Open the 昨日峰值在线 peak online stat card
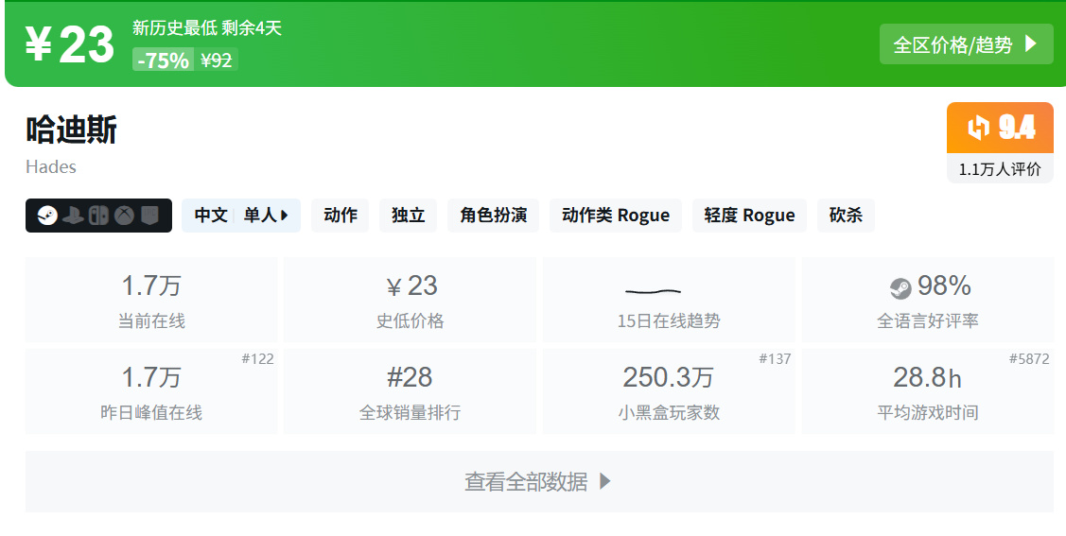The image size is (1066, 536). [x=151, y=391]
